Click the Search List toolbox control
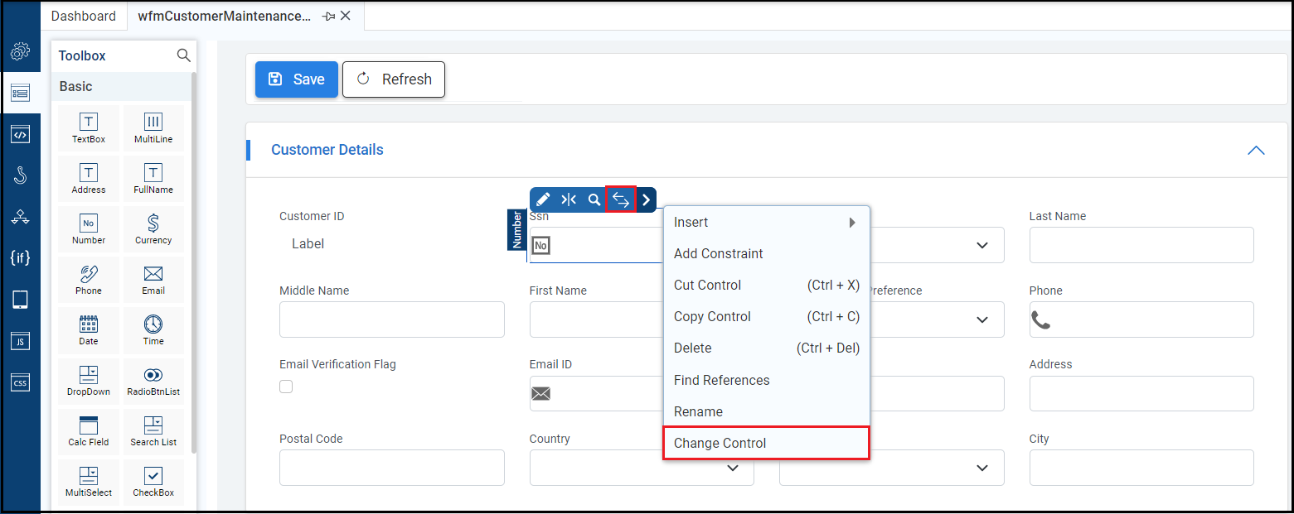This screenshot has width=1294, height=514. [153, 430]
